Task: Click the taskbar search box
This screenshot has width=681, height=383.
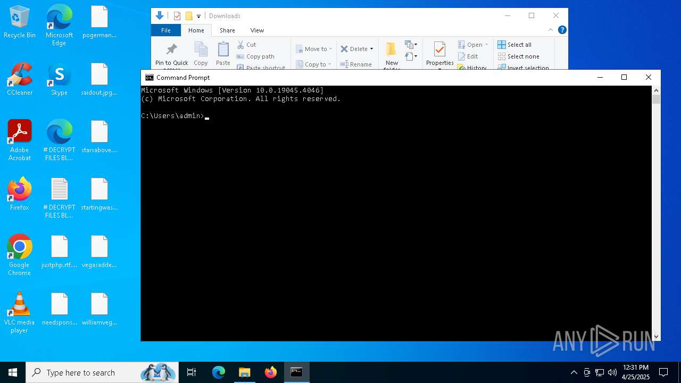Action: [101, 372]
